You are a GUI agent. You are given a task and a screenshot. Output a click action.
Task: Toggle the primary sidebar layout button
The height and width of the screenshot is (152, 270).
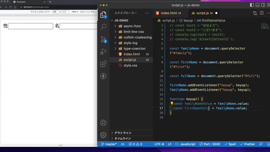(252, 5)
